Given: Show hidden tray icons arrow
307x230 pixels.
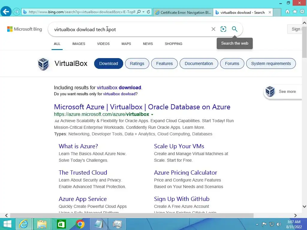Looking at the screenshot, I should 257,224.
